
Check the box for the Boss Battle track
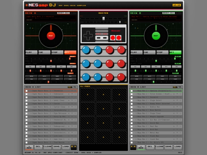131,110
